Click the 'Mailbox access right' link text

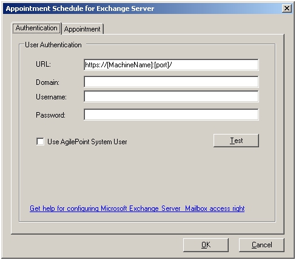click(x=215, y=208)
